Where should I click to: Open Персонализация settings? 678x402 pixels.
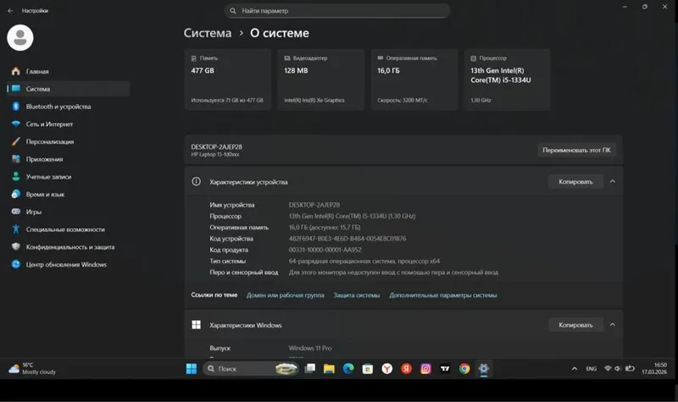(69, 141)
